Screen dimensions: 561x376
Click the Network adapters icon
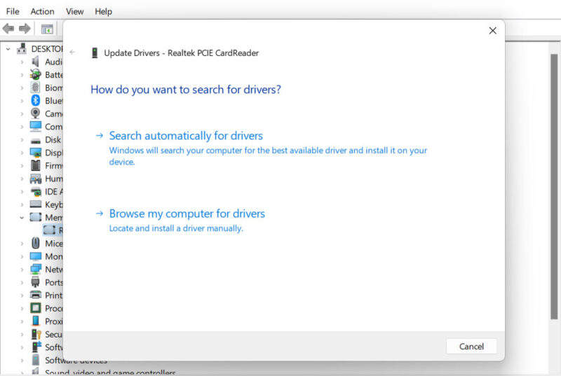tap(36, 270)
